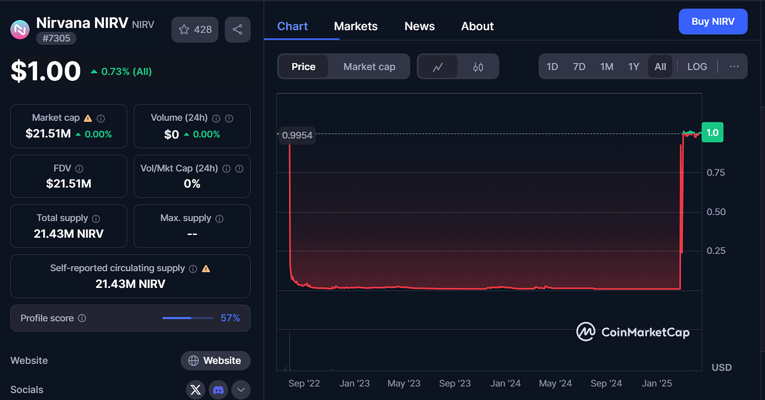Open the share menu icon
Viewport: 765px width, 400px height.
point(237,30)
